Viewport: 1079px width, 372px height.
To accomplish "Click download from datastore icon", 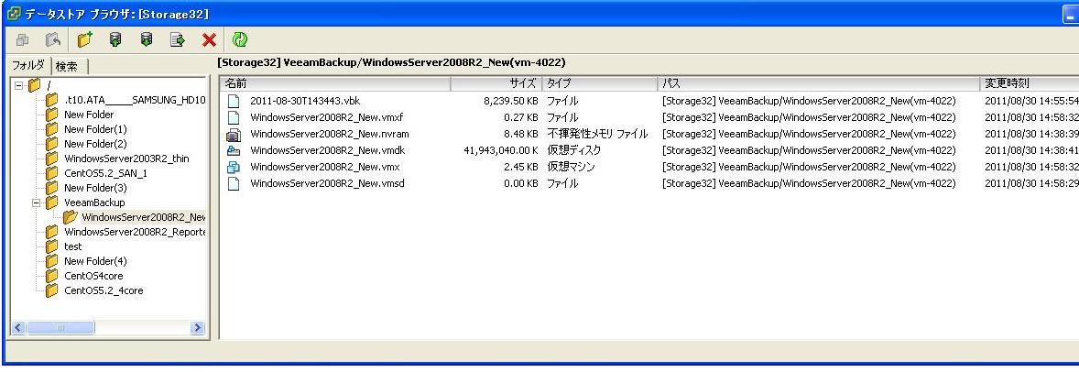I will pyautogui.click(x=147, y=40).
